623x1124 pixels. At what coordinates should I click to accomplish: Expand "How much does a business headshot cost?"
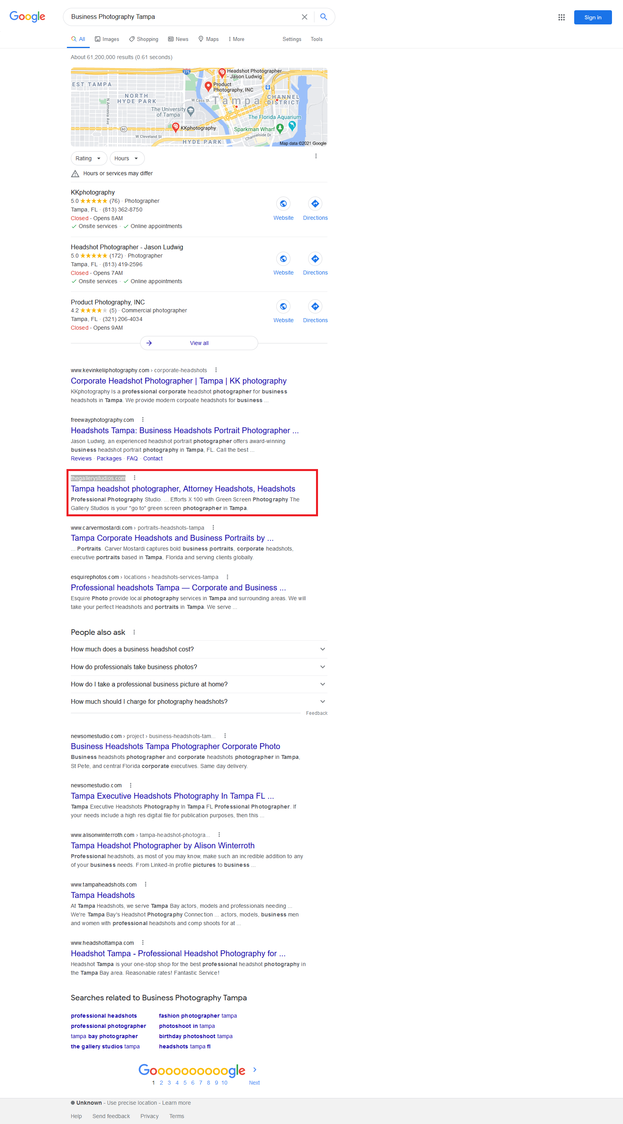pos(198,649)
